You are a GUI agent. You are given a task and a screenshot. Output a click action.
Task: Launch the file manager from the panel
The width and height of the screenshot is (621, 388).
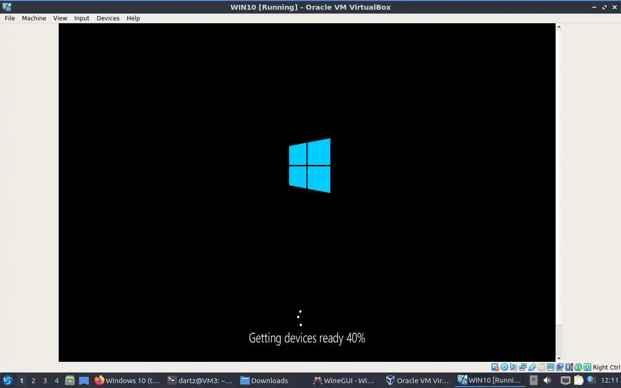tap(70, 381)
